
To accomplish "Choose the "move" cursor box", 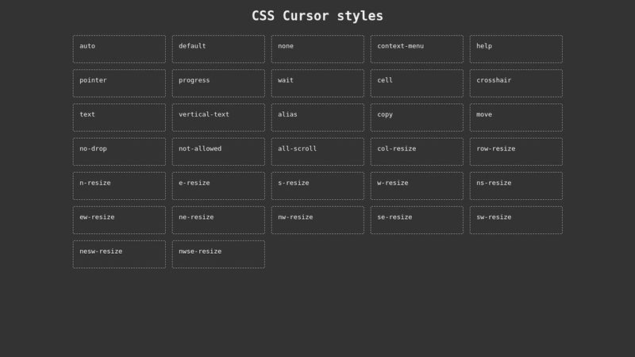I will click(516, 117).
